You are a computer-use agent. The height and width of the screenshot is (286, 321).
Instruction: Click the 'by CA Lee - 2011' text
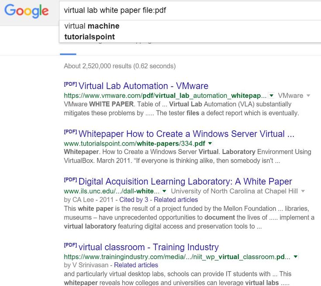(x=89, y=200)
